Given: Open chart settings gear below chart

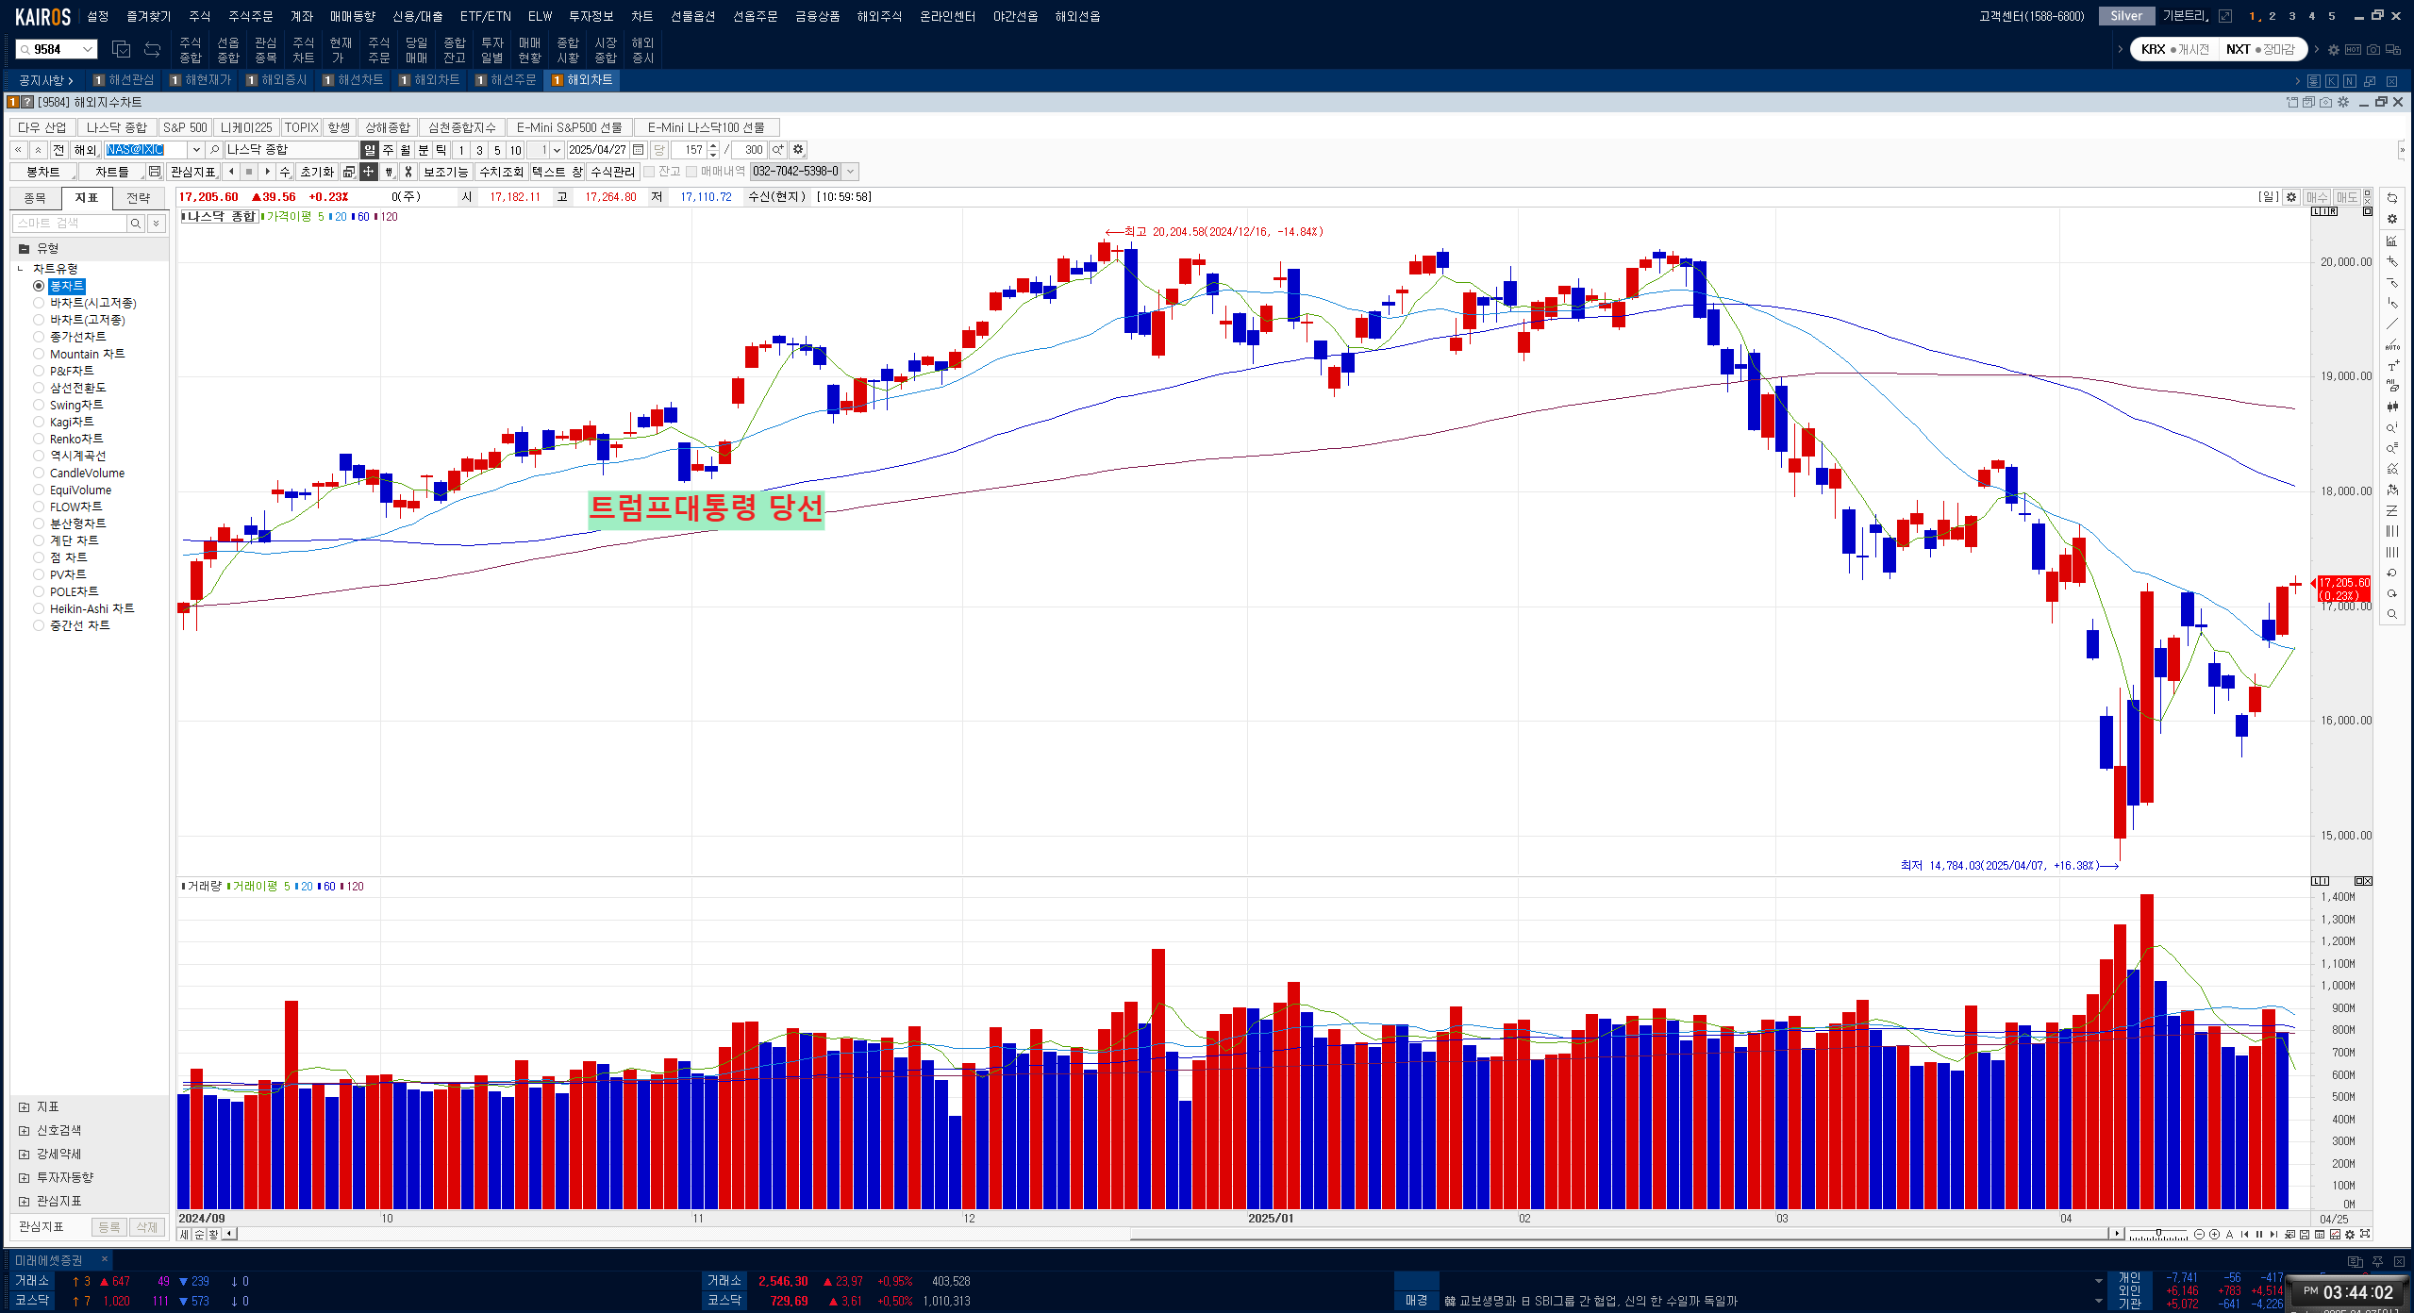Looking at the screenshot, I should [2350, 1234].
